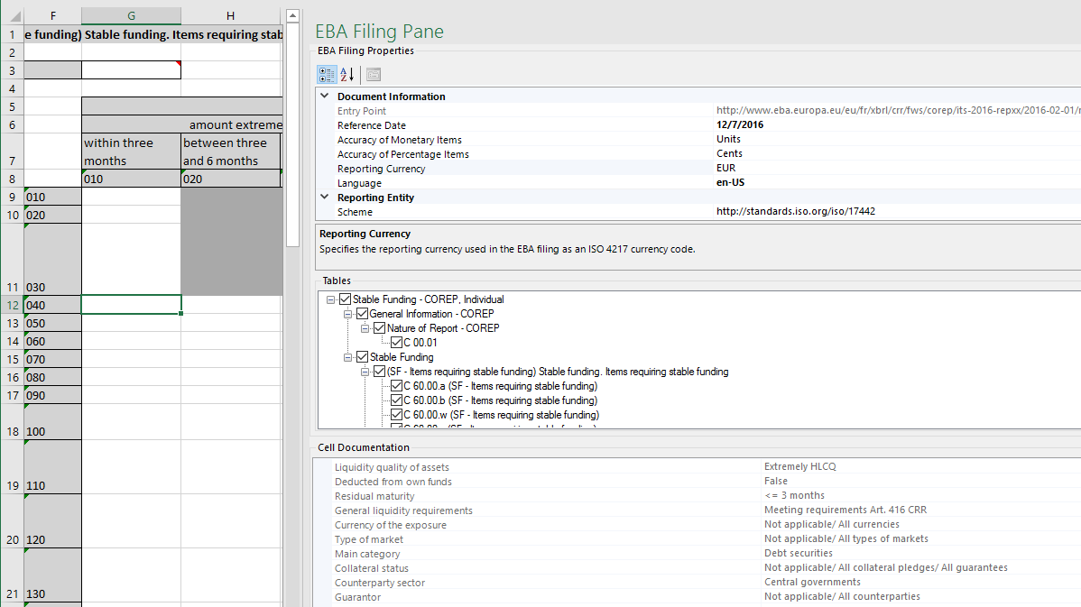
Task: Change the Accuracy of Percentage Items value
Action: pyautogui.click(x=729, y=153)
